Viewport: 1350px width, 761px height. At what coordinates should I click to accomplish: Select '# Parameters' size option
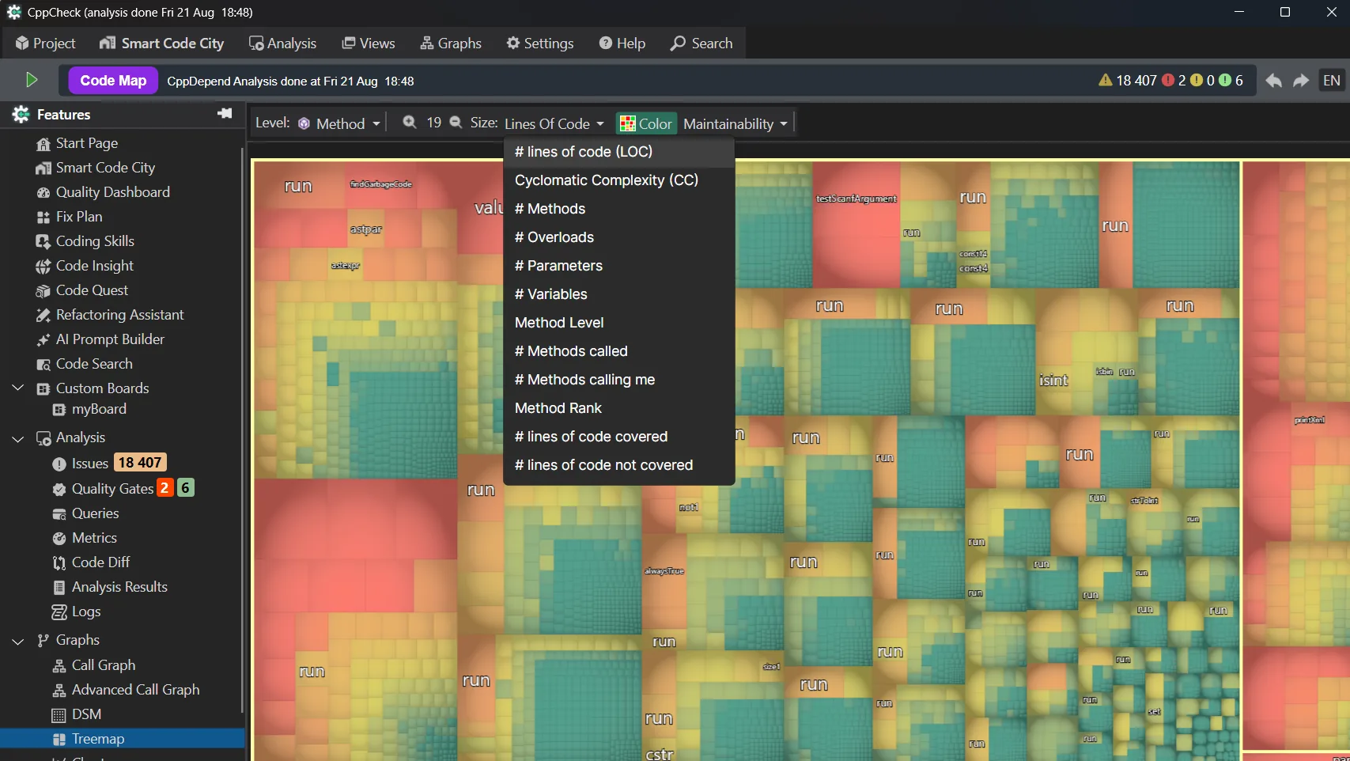[619, 266]
